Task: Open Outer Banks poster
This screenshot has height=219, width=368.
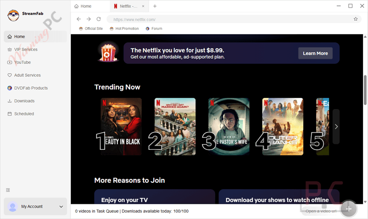Action: point(282,127)
